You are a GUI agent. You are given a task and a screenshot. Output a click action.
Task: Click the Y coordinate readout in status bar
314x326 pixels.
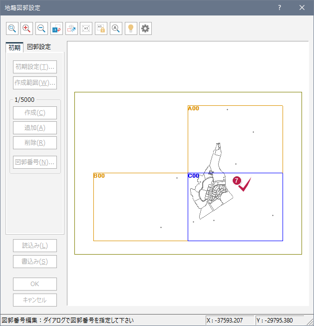coord(280,321)
